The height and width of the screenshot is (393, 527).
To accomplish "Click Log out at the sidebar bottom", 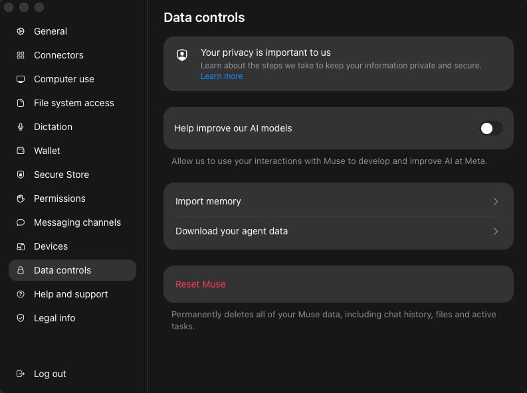I will tap(72, 374).
